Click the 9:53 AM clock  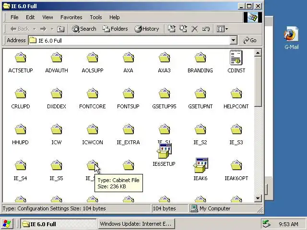click(288, 224)
